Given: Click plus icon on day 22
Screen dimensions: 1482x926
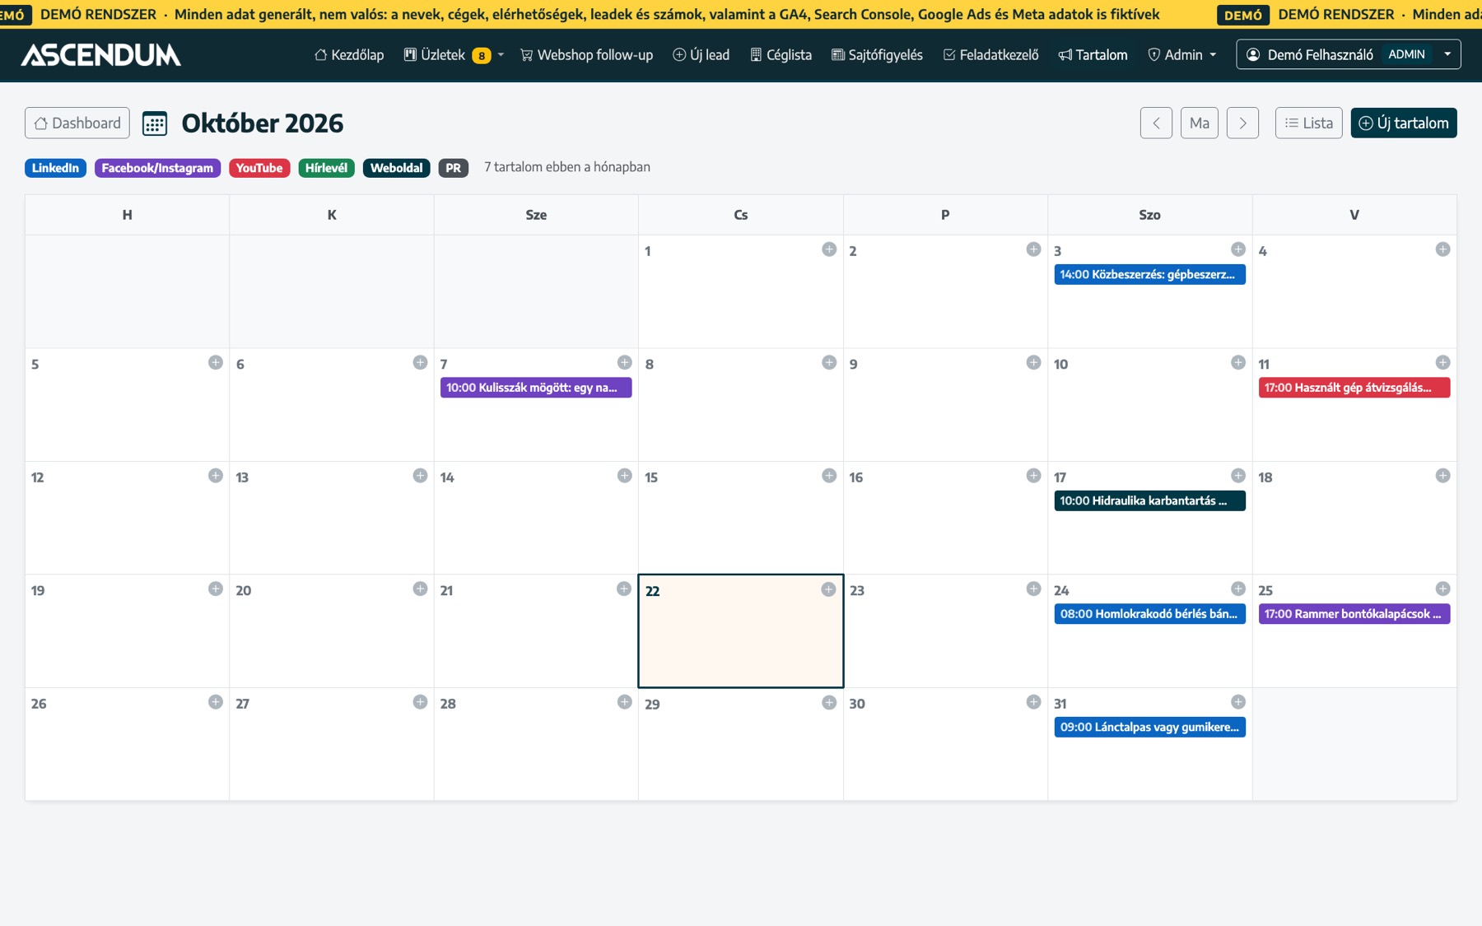Looking at the screenshot, I should 828,589.
